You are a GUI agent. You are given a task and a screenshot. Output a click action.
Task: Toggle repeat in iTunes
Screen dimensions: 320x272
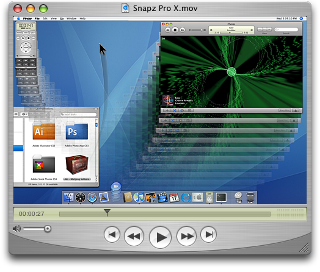tap(182, 111)
